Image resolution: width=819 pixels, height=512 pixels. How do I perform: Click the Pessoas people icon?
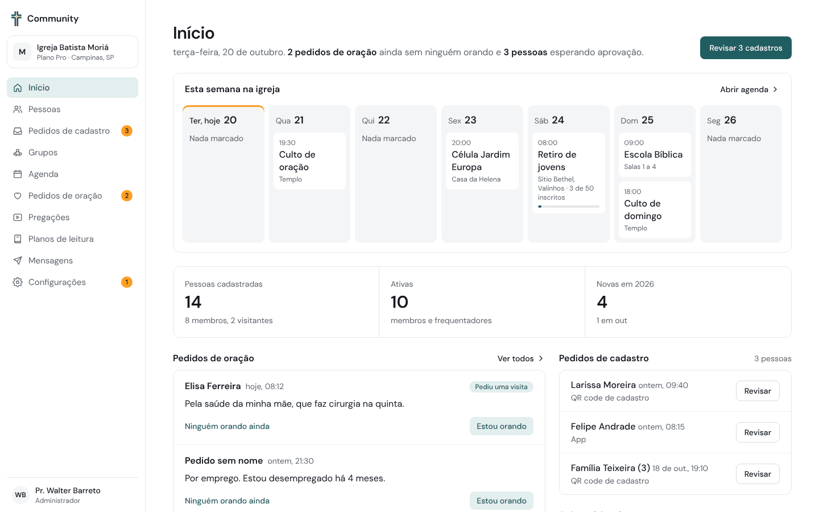coord(18,109)
